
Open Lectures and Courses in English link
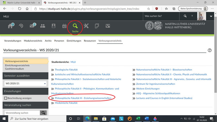coord(164,98)
